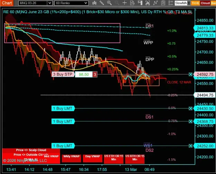Click the +0.25% level label
216x174 pixels.
coord(173,69)
